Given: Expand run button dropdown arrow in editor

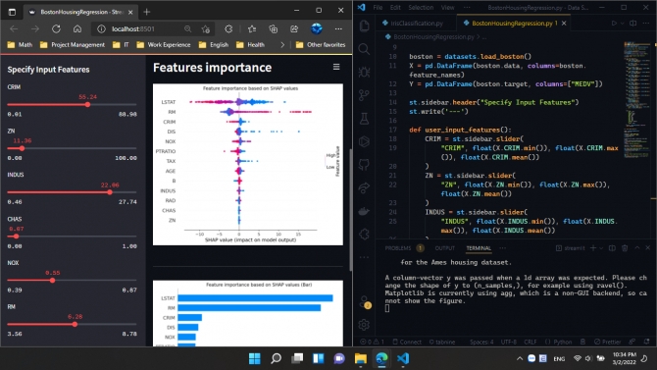Looking at the screenshot, I should tap(623, 24).
